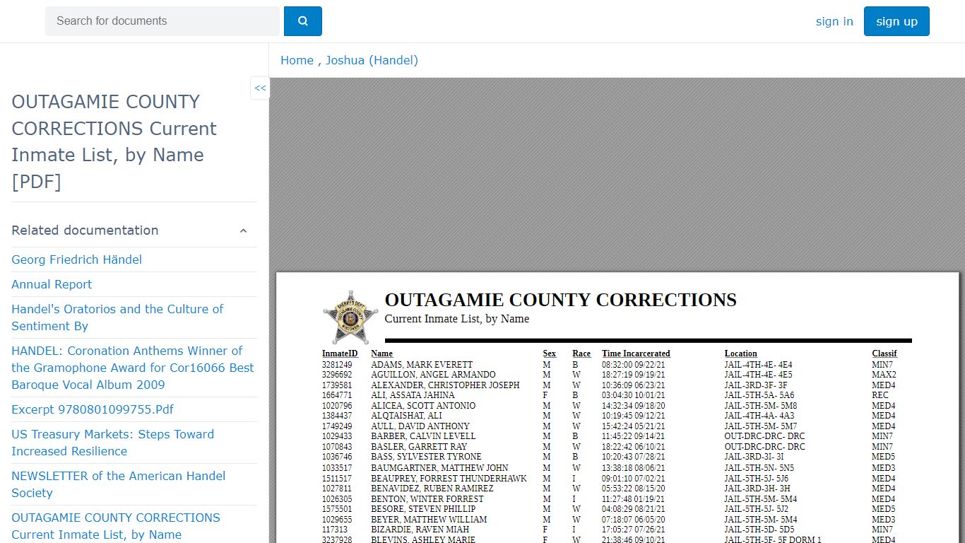Click inmate ID 3296692
Image resolution: width=965 pixels, height=543 pixels.
(337, 375)
